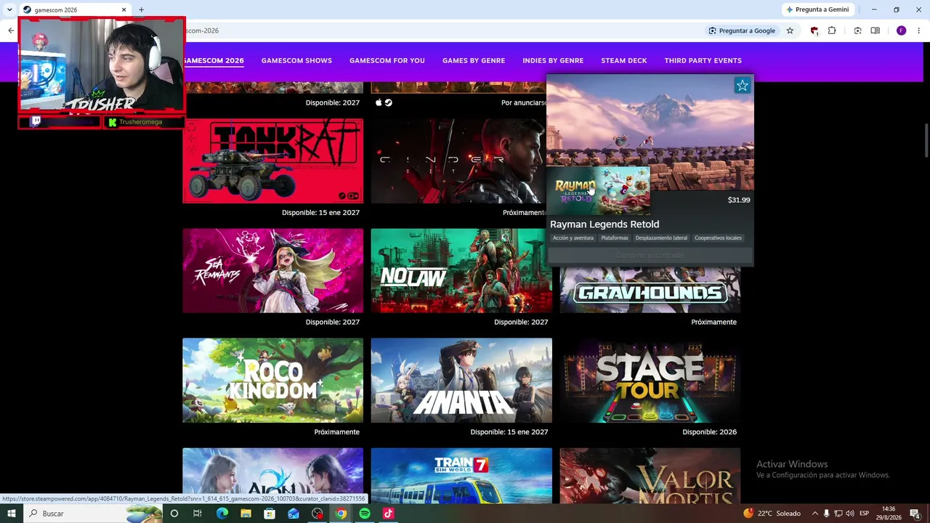Click the Plataformas tag
This screenshot has height=523, width=930.
[615, 238]
